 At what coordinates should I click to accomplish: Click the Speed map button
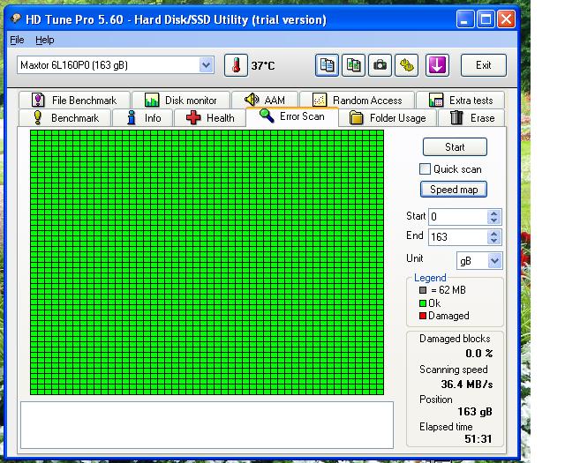454,190
